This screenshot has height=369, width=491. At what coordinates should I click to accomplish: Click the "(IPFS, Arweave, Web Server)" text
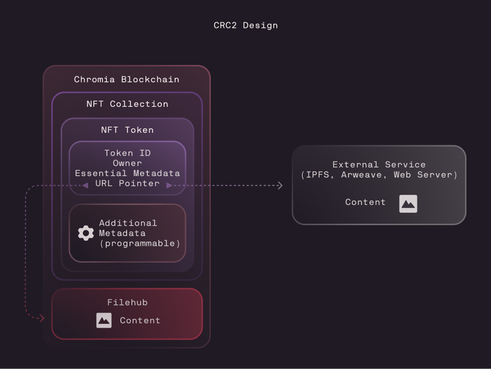(x=379, y=175)
